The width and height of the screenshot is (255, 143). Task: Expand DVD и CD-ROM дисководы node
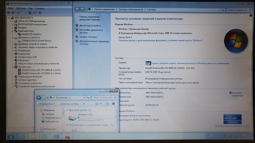tap(12, 21)
